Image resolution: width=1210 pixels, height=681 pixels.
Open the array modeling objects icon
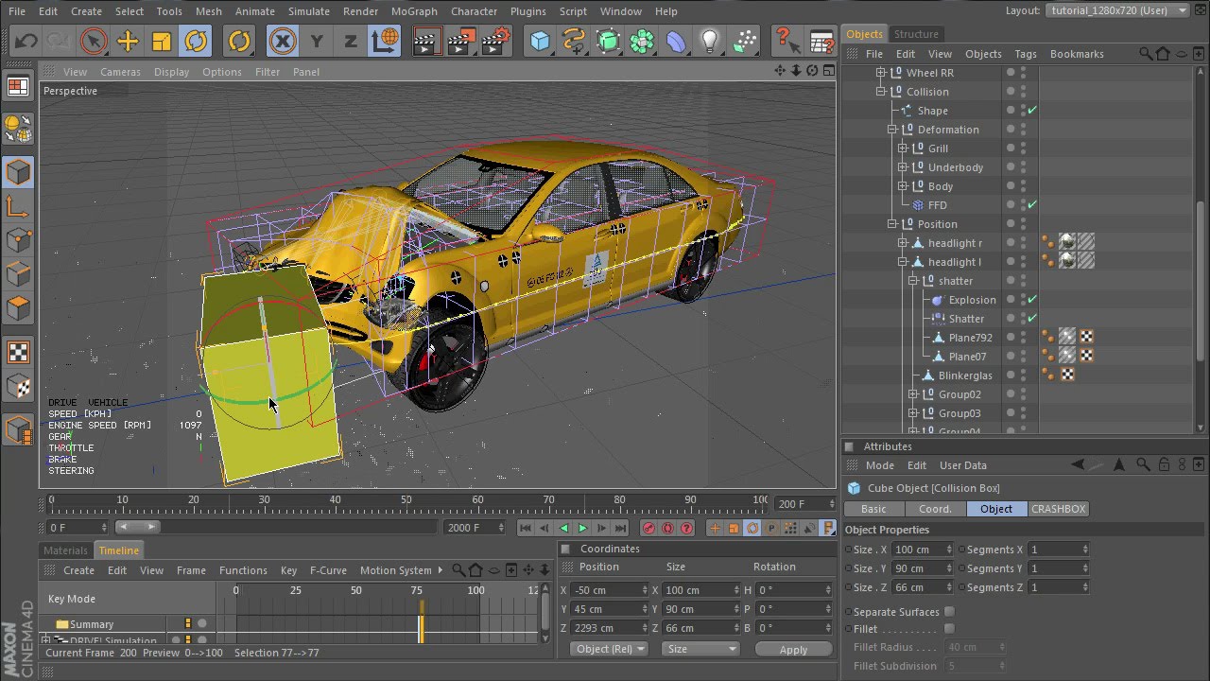coord(642,41)
